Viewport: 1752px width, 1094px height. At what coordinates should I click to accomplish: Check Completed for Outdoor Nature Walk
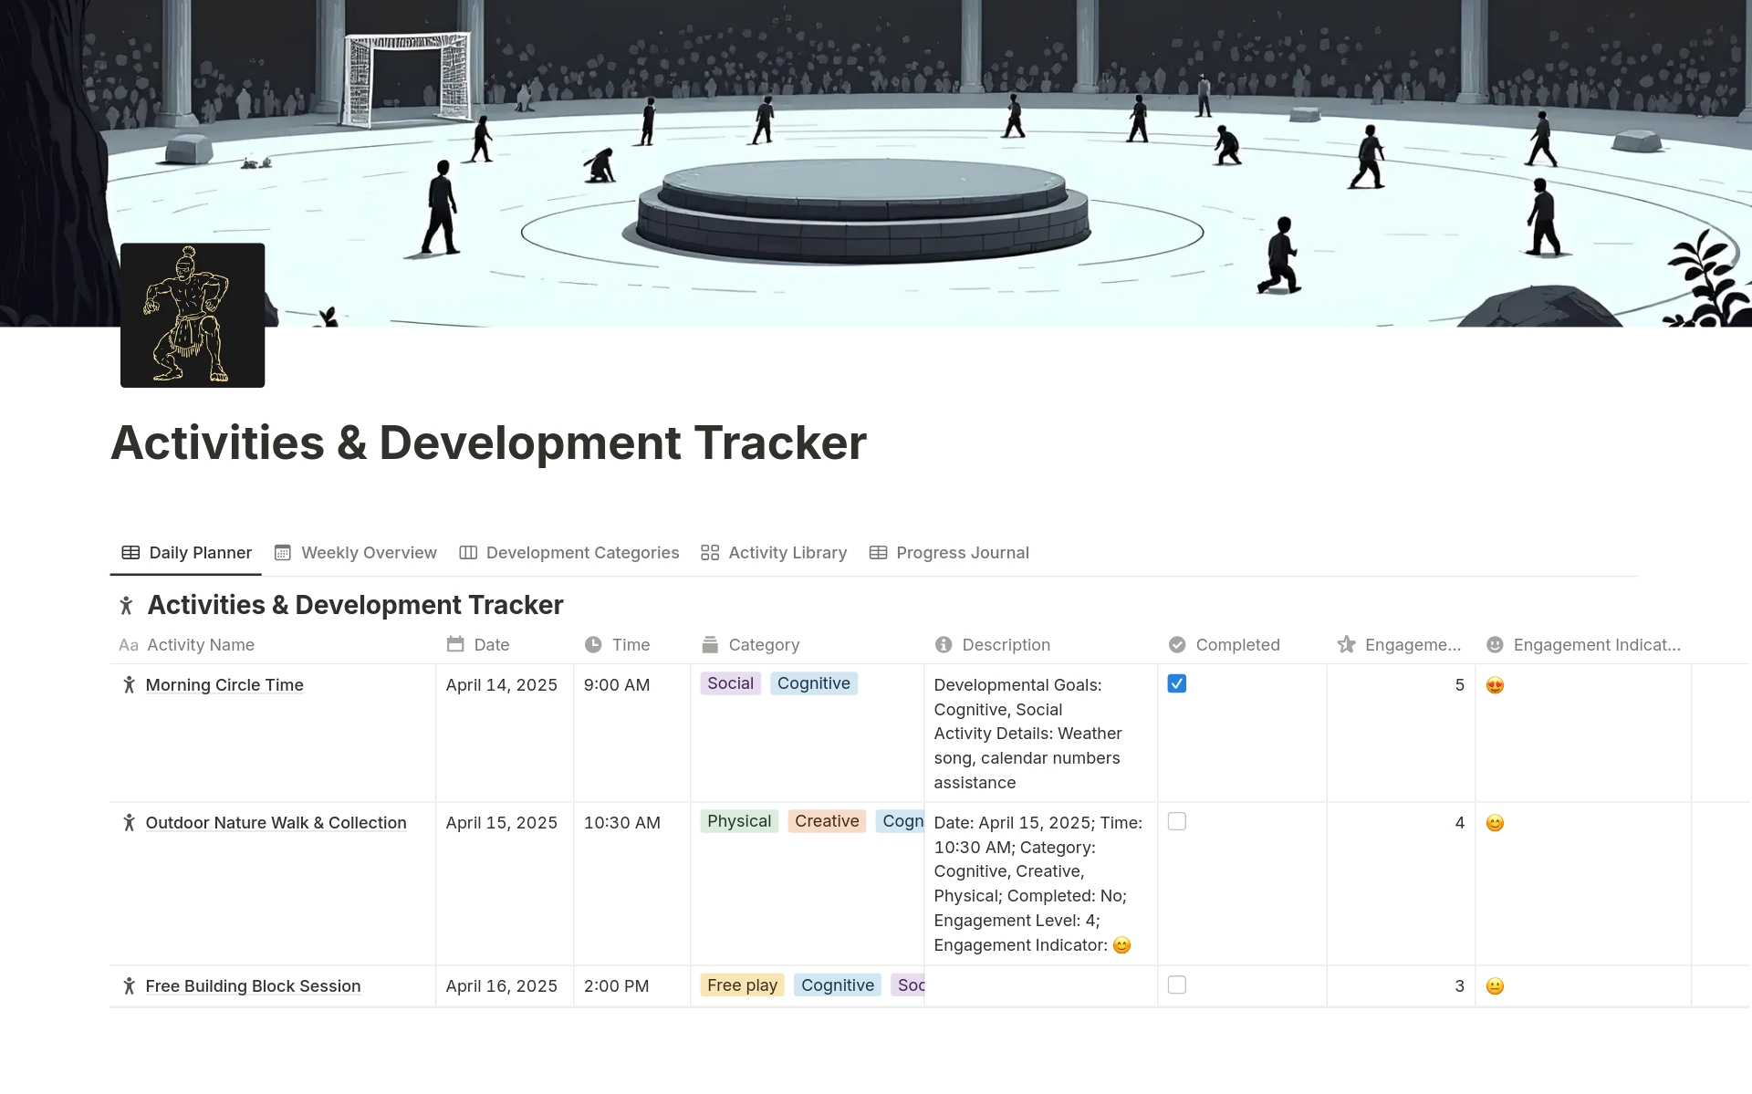1177,821
